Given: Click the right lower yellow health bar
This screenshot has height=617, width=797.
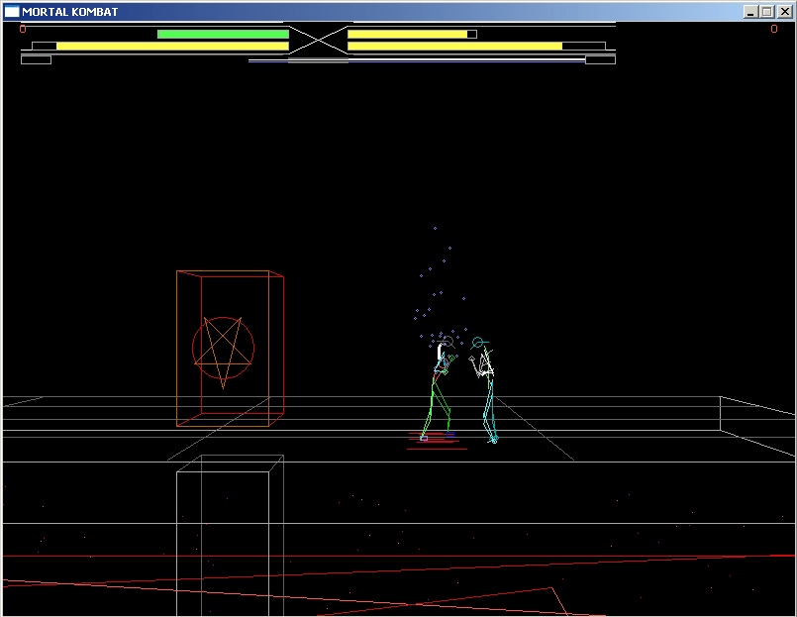Looking at the screenshot, I should 454,47.
